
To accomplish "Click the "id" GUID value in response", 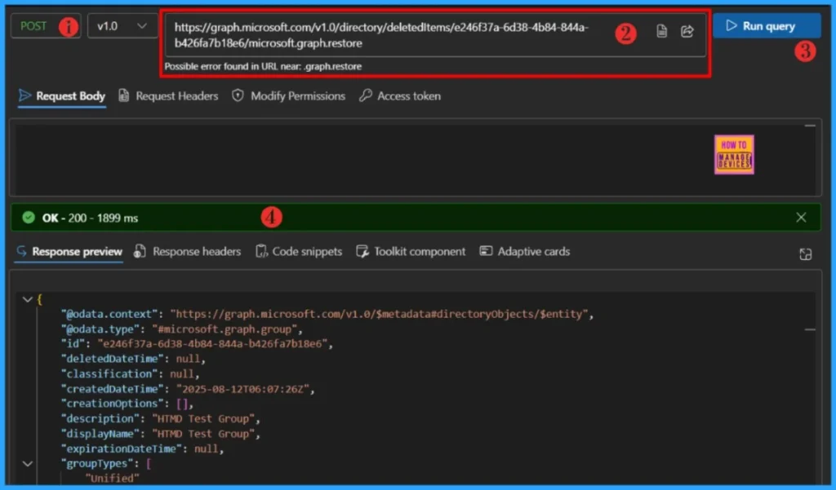I will 212,344.
